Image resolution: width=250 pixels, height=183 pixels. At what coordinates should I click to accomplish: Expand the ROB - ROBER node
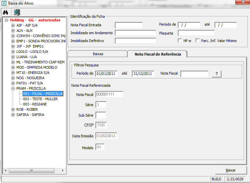point(13,109)
